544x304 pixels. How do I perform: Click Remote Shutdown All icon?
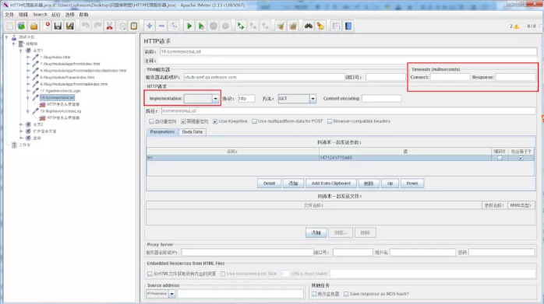265,26
